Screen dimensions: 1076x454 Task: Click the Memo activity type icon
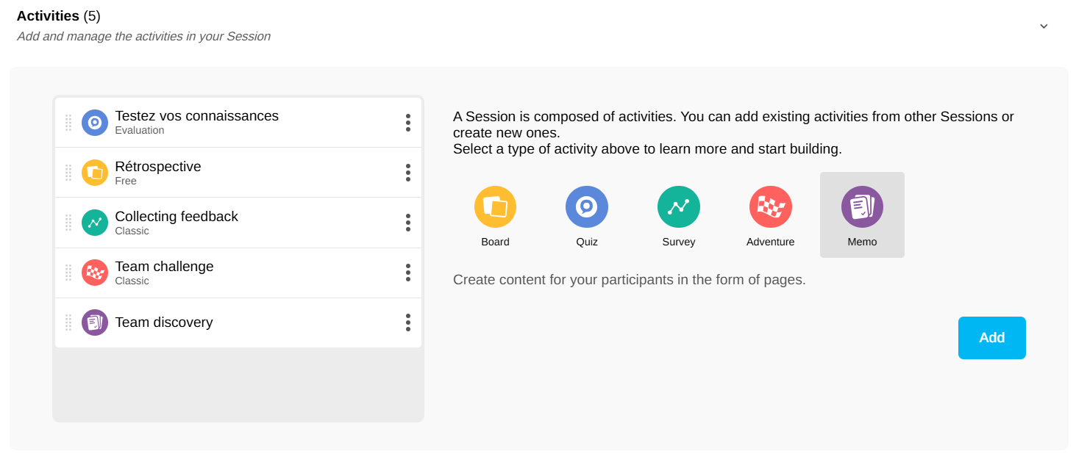pos(862,207)
